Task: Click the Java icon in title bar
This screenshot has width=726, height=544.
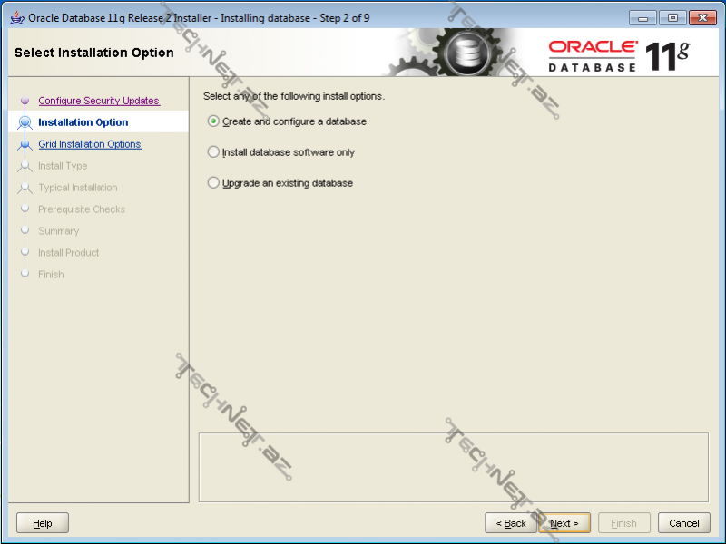Action: pos(17,17)
